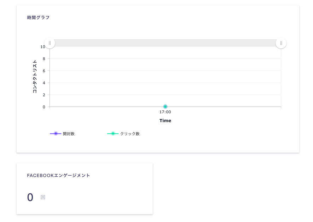313x222 pixels.
Task: Click the 17:00 x-axis label
Action: (x=165, y=112)
